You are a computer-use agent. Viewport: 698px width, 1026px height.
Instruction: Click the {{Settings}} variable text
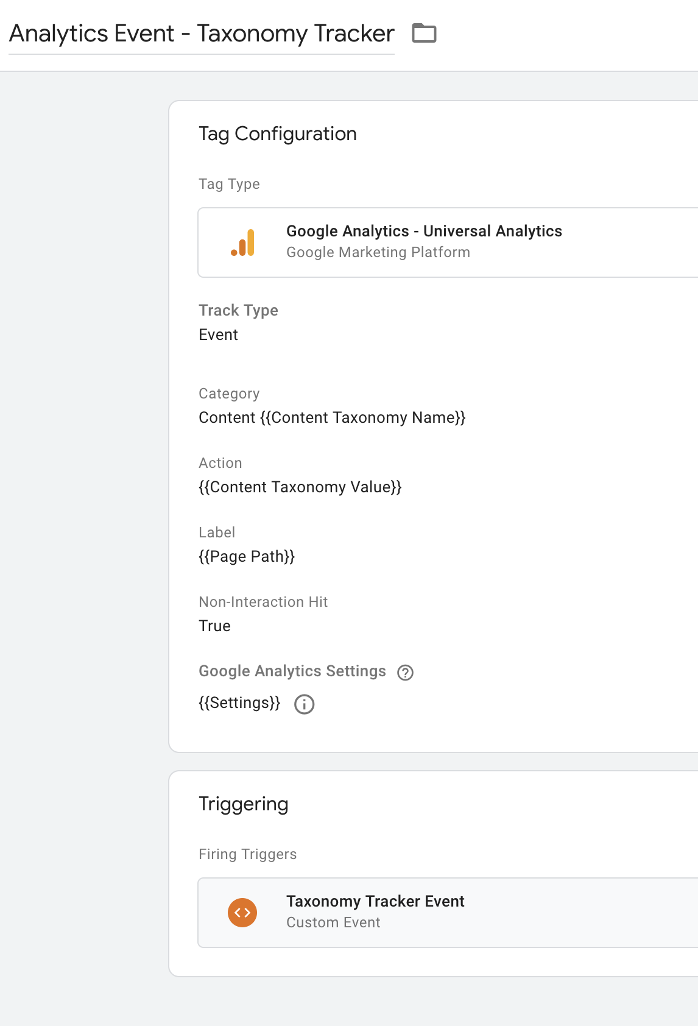pyautogui.click(x=239, y=703)
